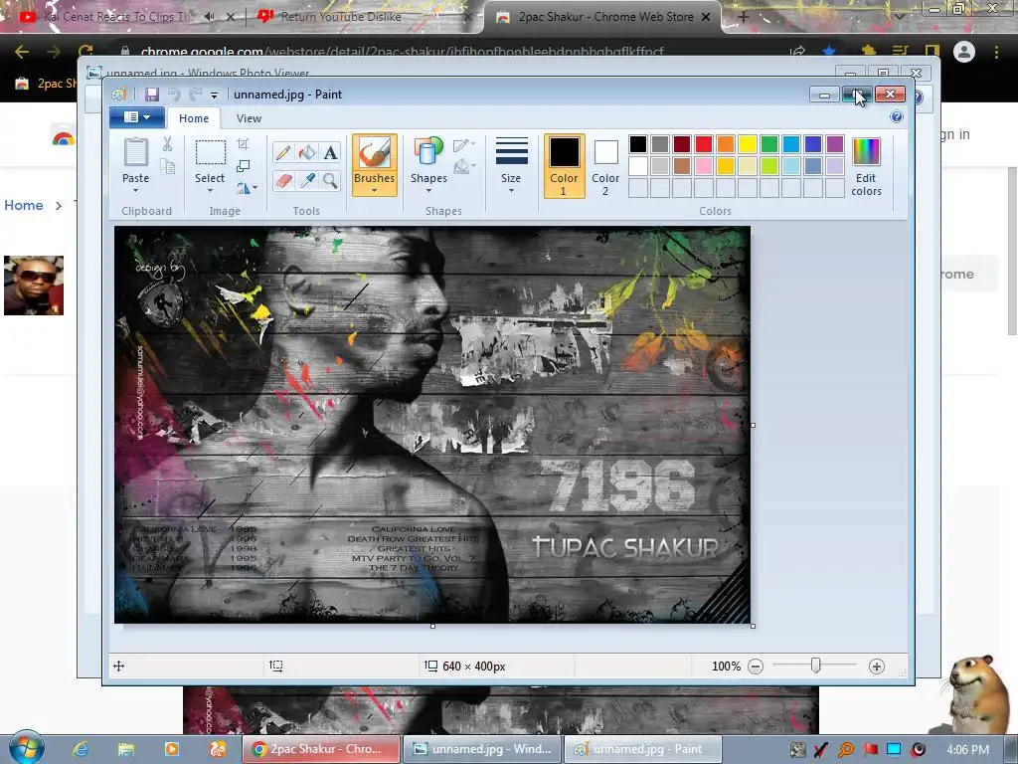Open the shape Fill dropdown
Image resolution: width=1018 pixels, height=764 pixels.
[464, 167]
